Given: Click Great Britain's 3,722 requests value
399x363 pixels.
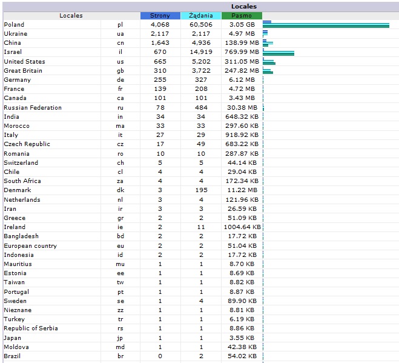Looking at the screenshot, I should [x=200, y=71].
